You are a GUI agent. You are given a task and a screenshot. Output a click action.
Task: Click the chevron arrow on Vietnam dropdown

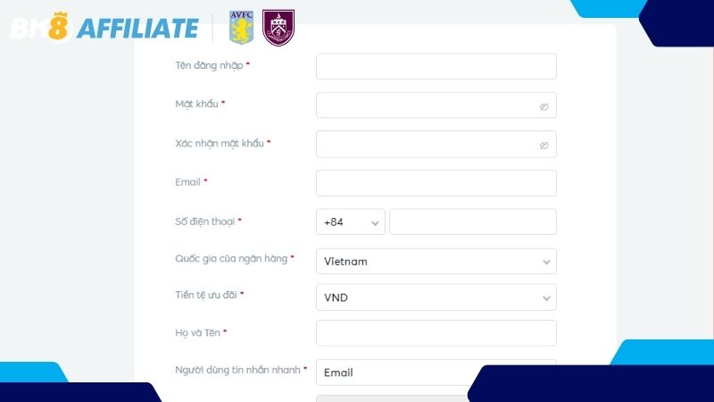coord(546,262)
